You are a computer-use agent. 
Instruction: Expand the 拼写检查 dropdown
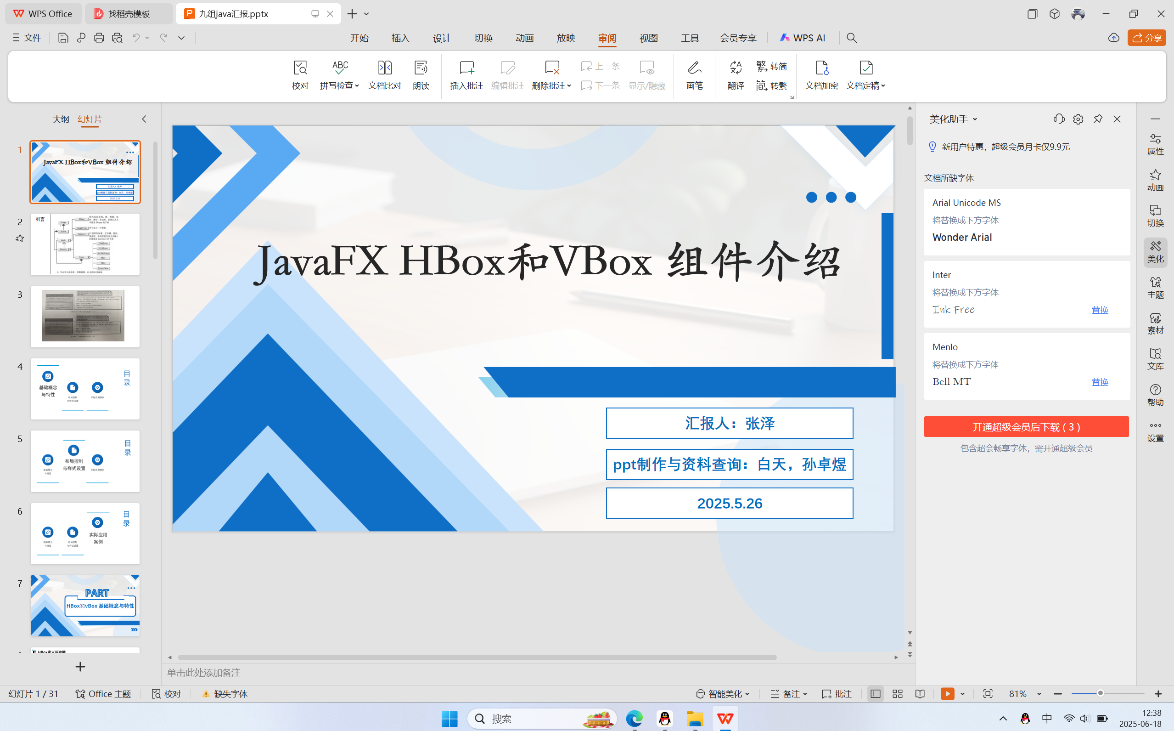tap(357, 86)
